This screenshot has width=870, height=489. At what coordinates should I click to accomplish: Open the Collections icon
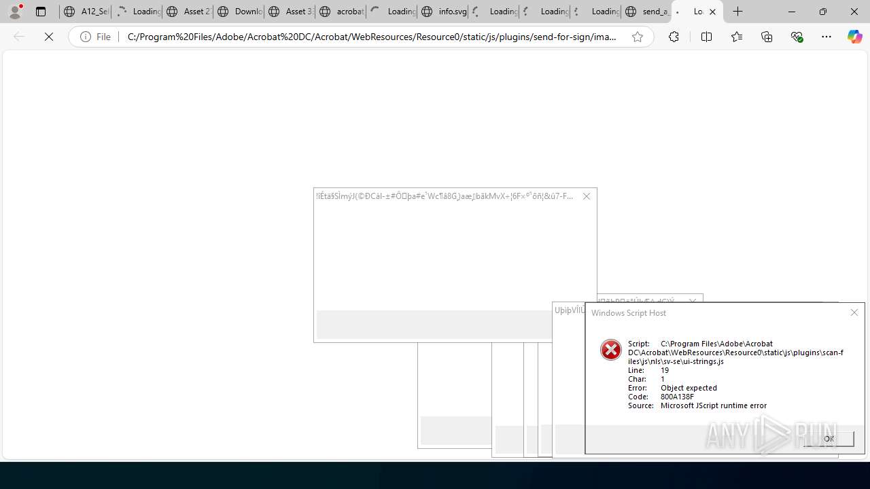(767, 37)
